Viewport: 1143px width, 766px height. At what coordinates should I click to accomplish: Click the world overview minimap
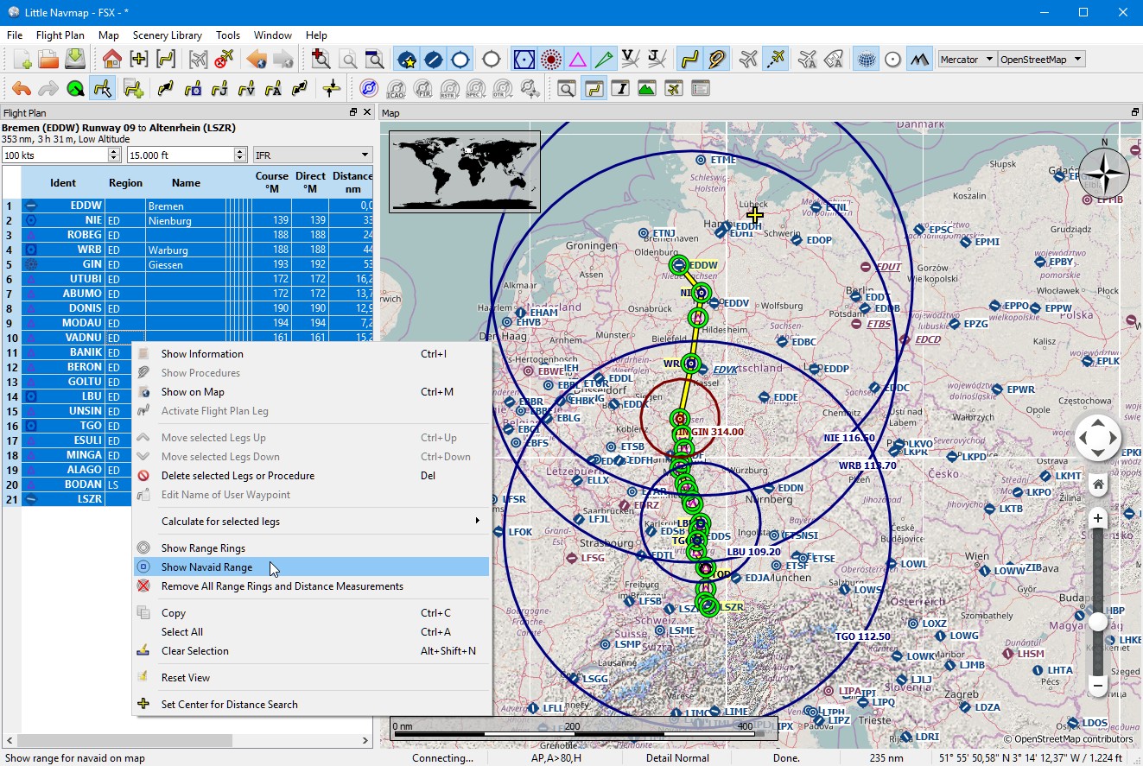pos(465,171)
